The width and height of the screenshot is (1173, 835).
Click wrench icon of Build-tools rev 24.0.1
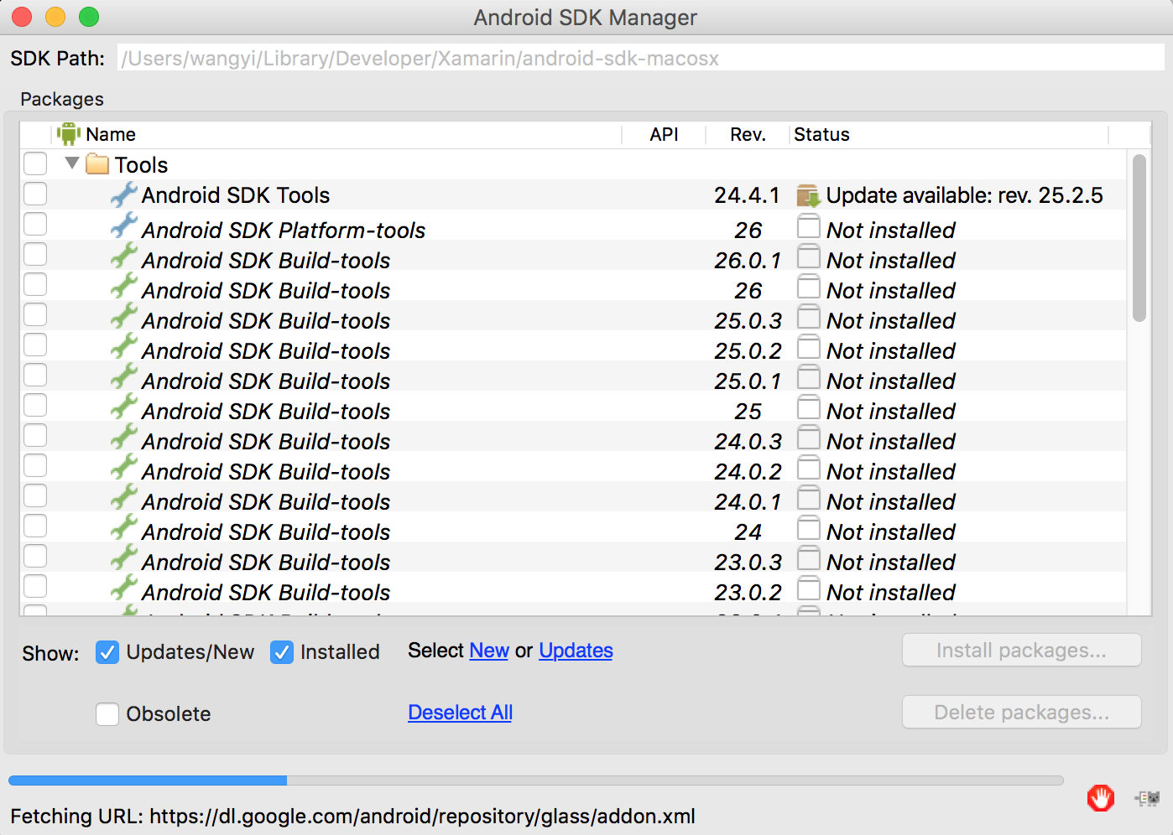coord(124,496)
